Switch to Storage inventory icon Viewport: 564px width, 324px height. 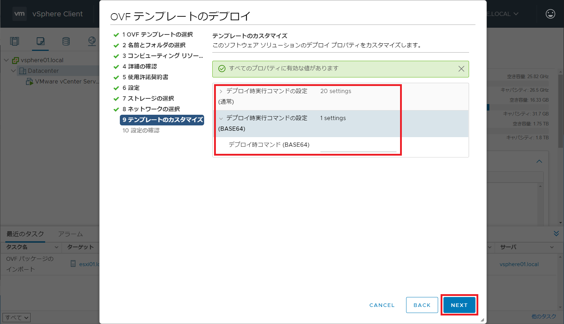66,41
